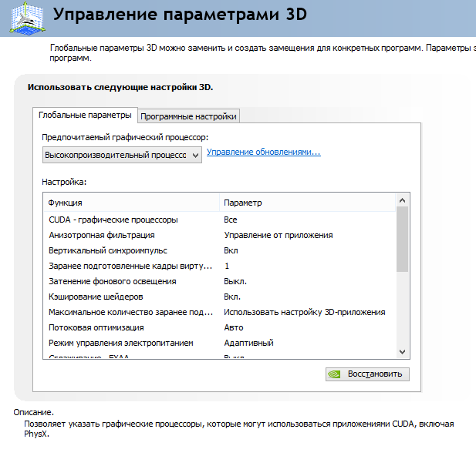Screen dimensions: 476x456
Task: Click the Адаптивный power mode value
Action: coord(249,343)
